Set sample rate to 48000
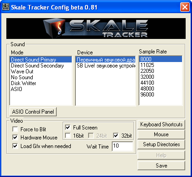 click(161, 89)
